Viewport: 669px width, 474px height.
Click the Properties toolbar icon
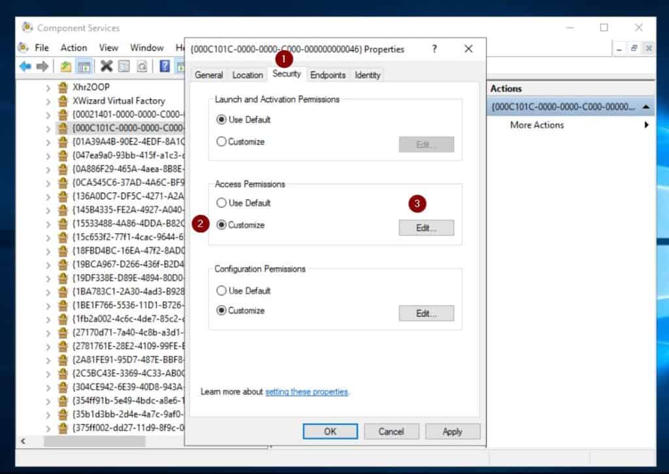123,66
